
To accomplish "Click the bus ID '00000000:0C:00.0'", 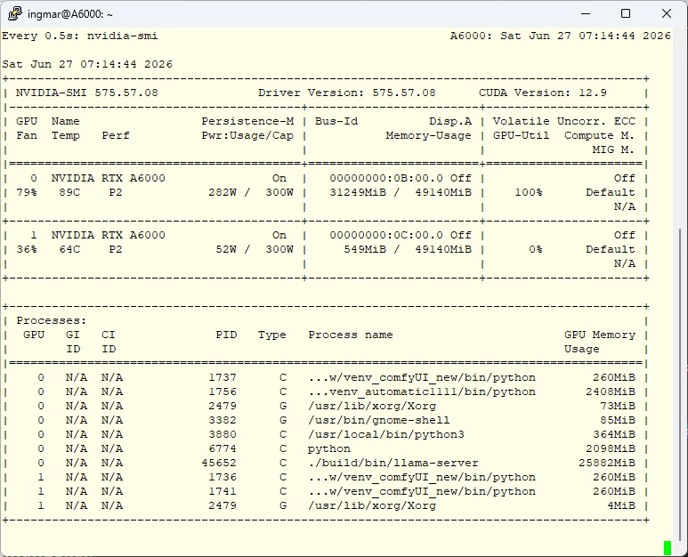I will pyautogui.click(x=386, y=236).
